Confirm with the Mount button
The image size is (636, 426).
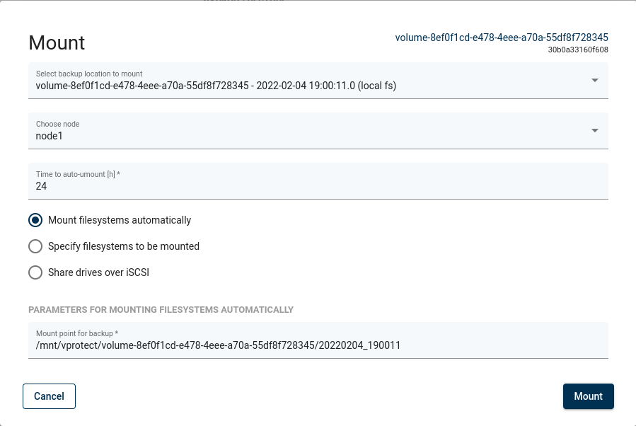(x=588, y=396)
